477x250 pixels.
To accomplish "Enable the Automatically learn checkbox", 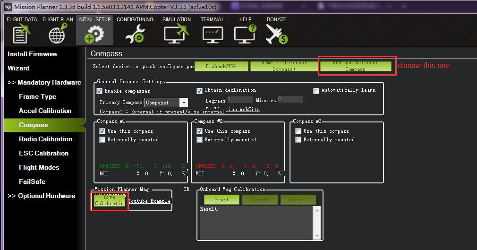I will pos(316,91).
